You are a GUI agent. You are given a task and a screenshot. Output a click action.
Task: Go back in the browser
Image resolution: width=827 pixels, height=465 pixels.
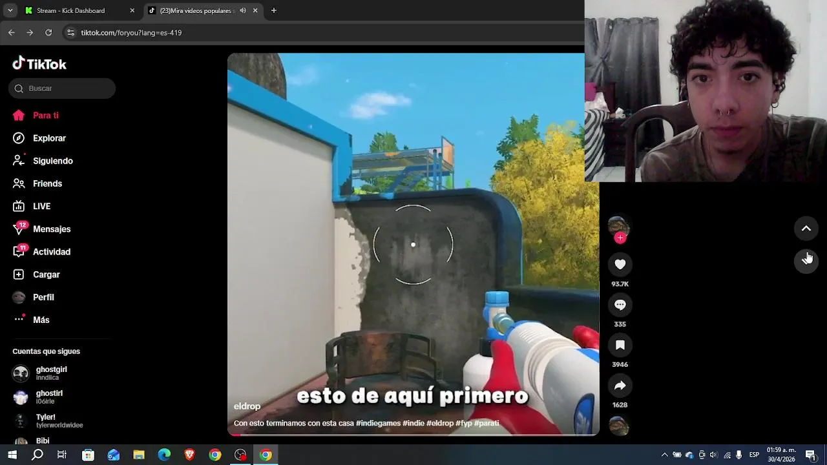click(11, 32)
